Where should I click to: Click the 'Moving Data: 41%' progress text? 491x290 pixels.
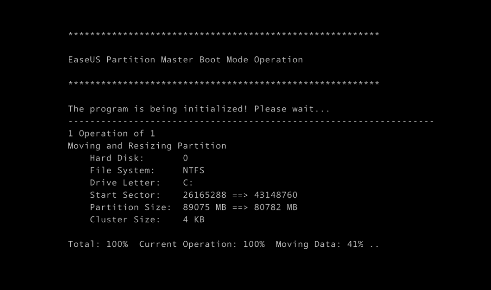tap(319, 244)
